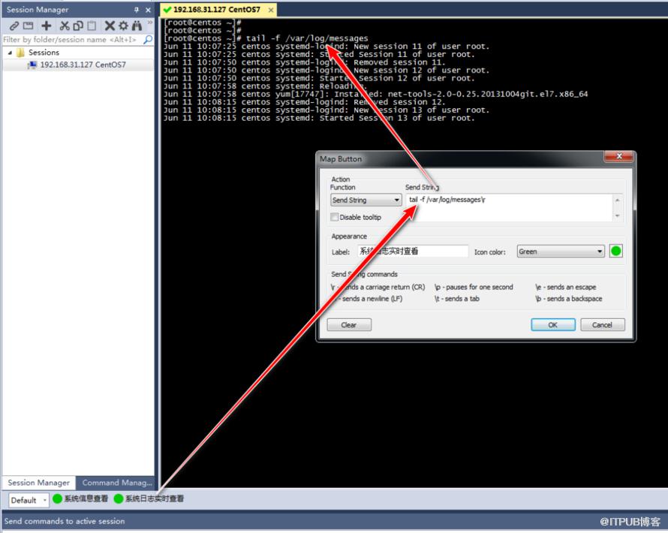Click the Copy icon in Session Manager toolbar
Image resolution: width=668 pixels, height=533 pixels.
(78, 26)
